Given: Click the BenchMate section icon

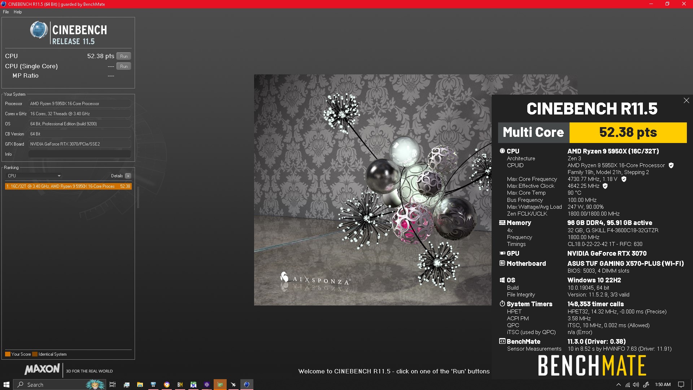Looking at the screenshot, I should (x=502, y=341).
